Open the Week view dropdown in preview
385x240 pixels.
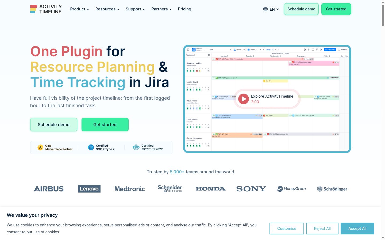click(x=252, y=50)
